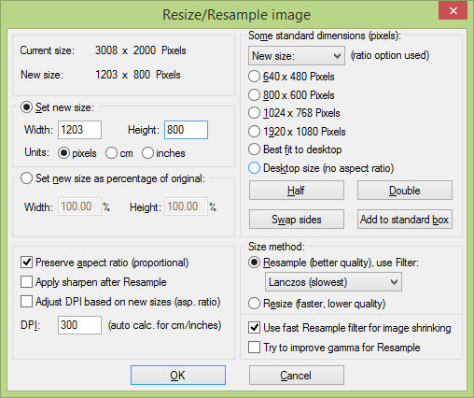Select Set new size as percentage option
Image resolution: width=474 pixels, height=398 pixels.
pos(26,178)
